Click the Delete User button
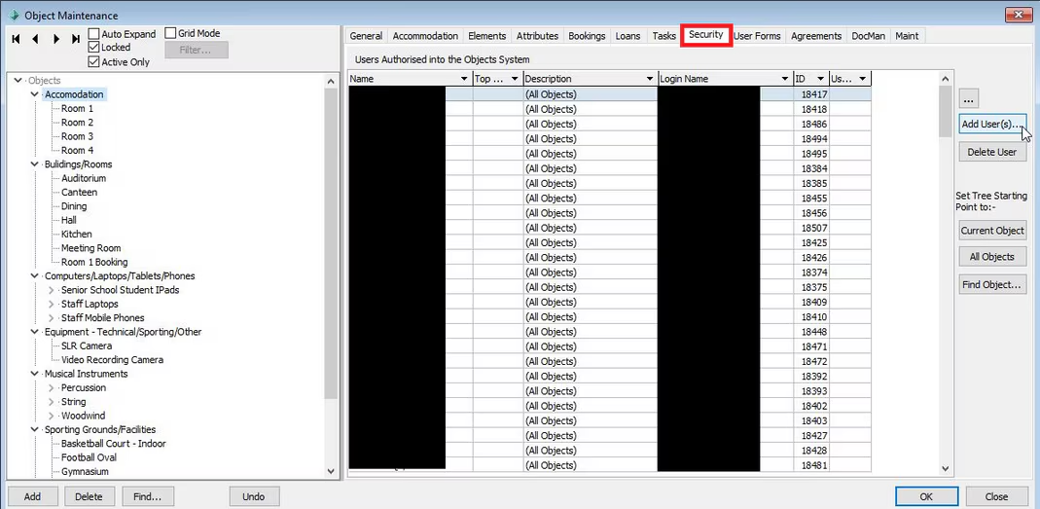 [x=992, y=152]
